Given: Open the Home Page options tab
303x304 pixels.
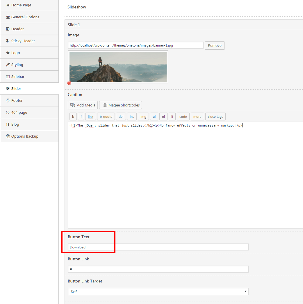Looking at the screenshot, I should point(29,5).
